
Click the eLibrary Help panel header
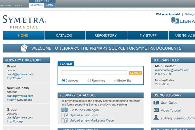(x=173, y=60)
